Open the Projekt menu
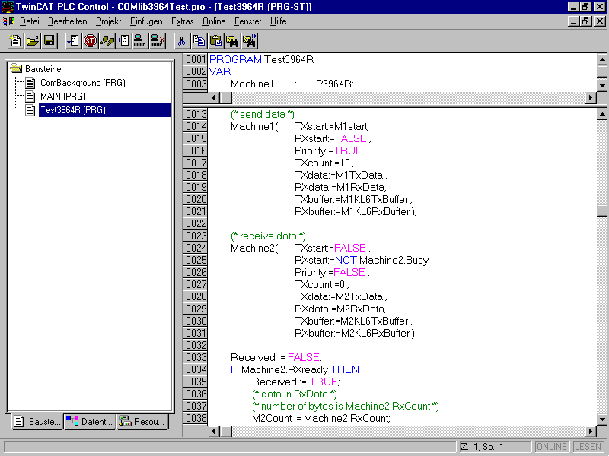Image resolution: width=609 pixels, height=456 pixels. tap(107, 21)
